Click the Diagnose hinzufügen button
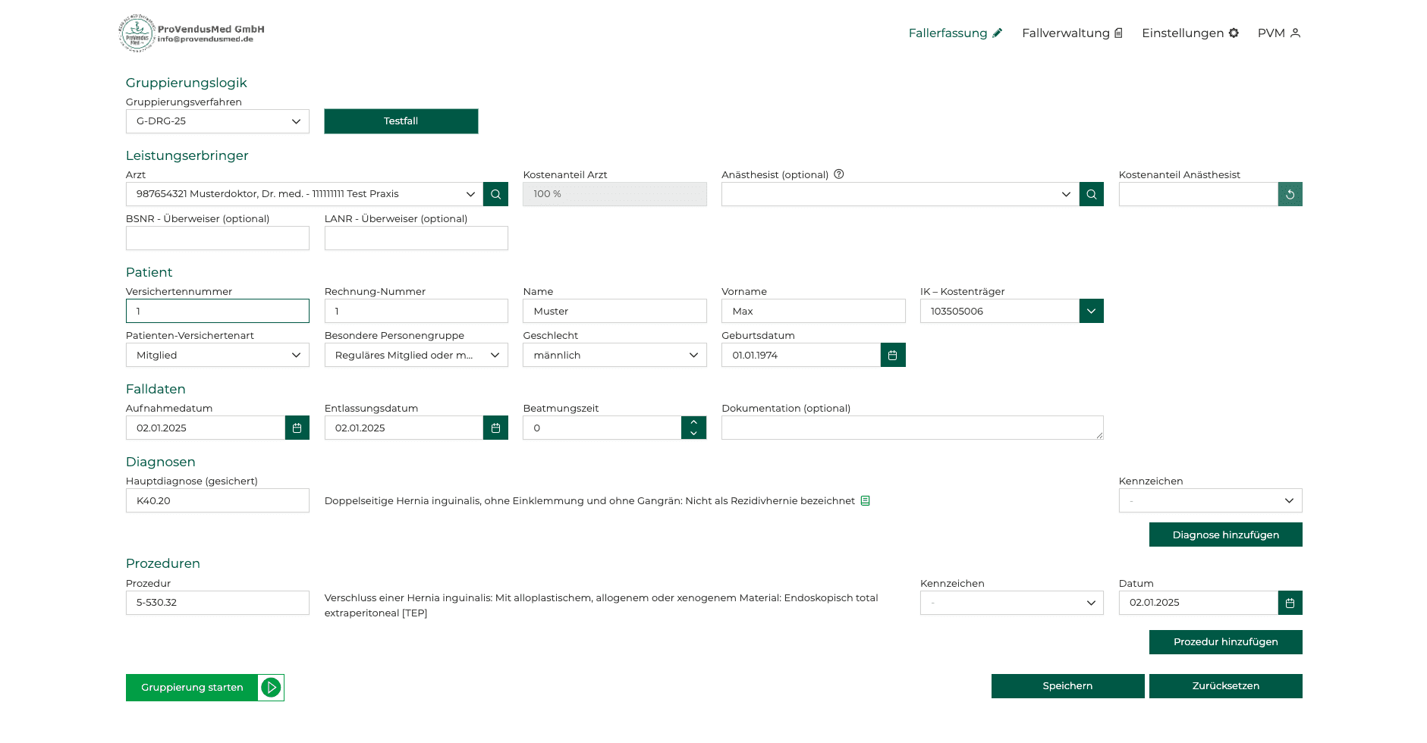Viewport: 1427px width, 743px height. tap(1225, 535)
